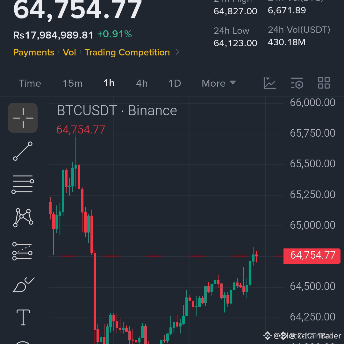Click the 64,250.00 axis label
344x344 pixels.
tap(313, 317)
